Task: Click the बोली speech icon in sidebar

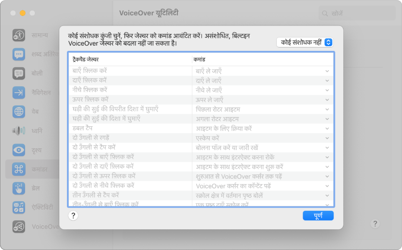Action: 19,73
